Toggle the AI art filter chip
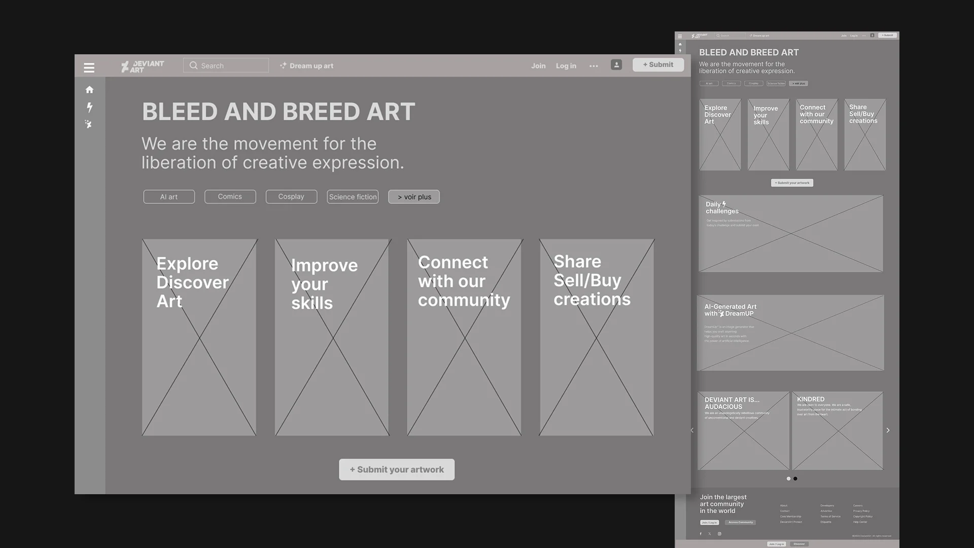The width and height of the screenshot is (974, 548). coord(169,196)
